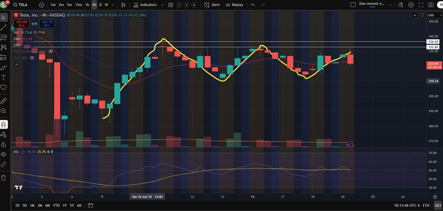Click the drawing sync link icon
Screen dimensions: 443x211
[x=4, y=164]
